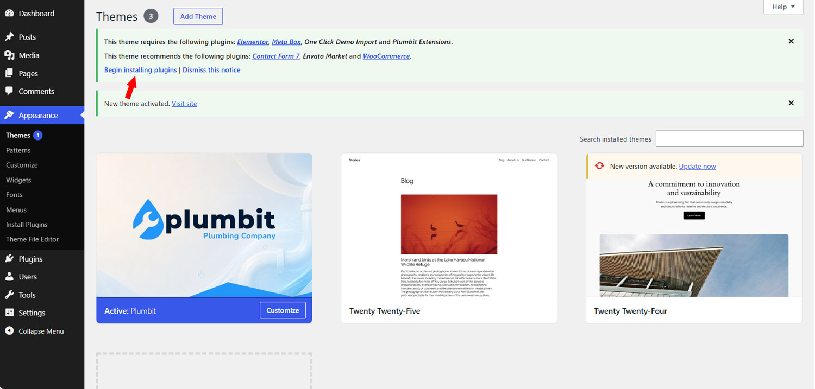Click the Add Theme button

[x=198, y=16]
